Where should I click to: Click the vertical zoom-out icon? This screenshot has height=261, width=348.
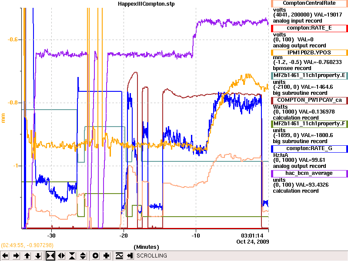coord(83,256)
